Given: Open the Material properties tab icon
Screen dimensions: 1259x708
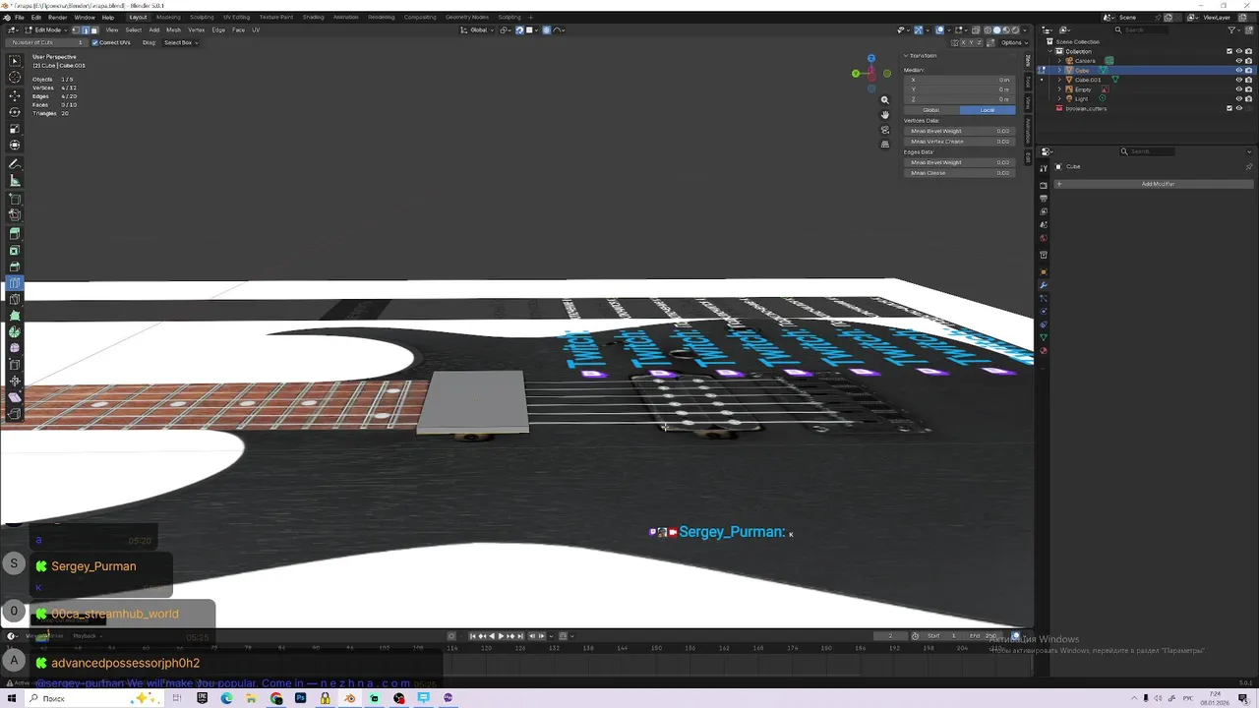Looking at the screenshot, I should 1044,351.
